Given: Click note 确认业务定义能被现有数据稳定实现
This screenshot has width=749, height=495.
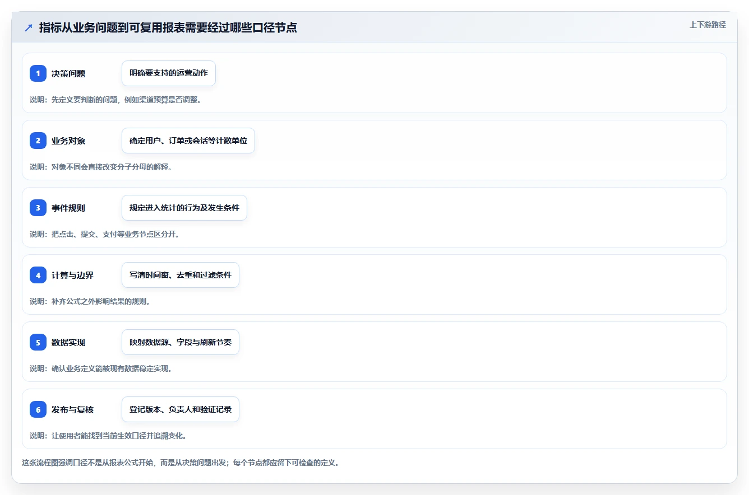Looking at the screenshot, I should click(x=100, y=368).
